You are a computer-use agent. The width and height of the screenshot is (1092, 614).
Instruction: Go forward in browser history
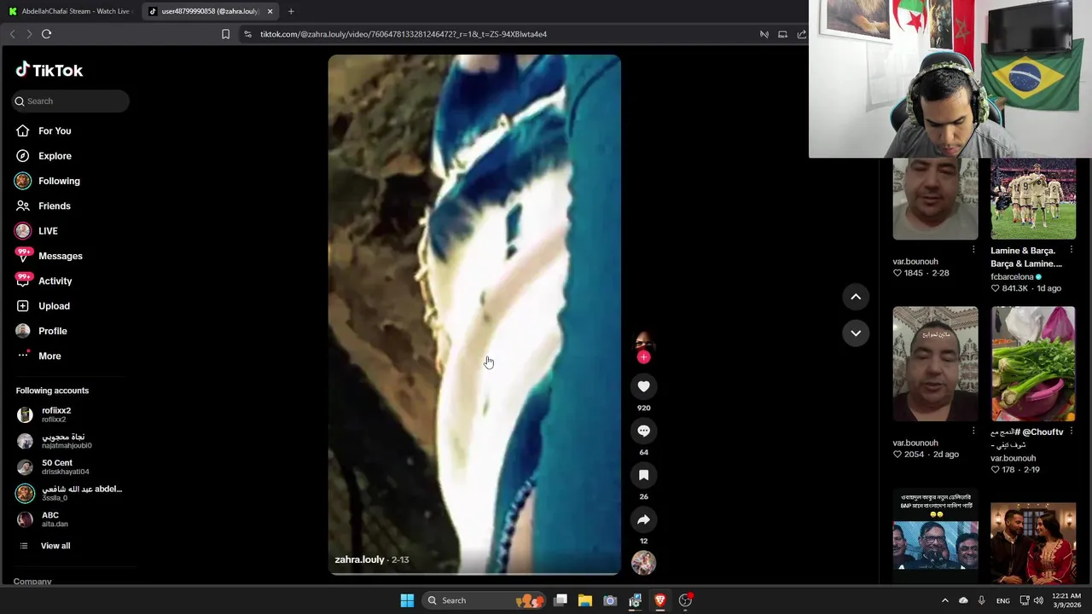[28, 34]
